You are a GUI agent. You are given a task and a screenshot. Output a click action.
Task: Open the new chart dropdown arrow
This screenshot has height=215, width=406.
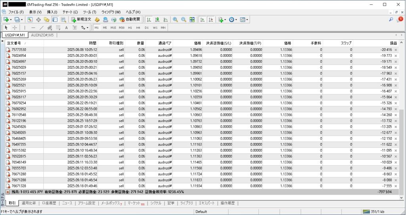[x=10, y=19]
